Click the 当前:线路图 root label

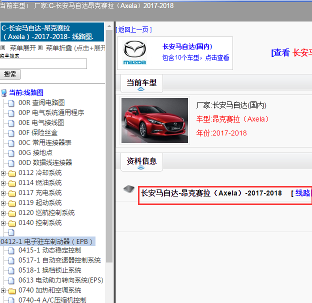26,92
